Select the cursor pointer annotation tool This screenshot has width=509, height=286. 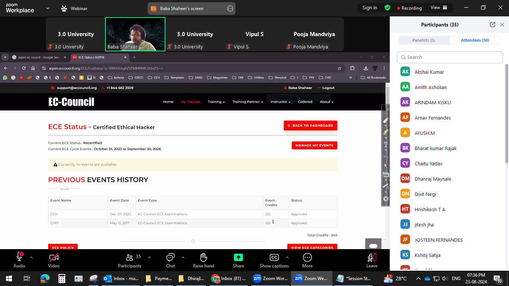point(386,165)
